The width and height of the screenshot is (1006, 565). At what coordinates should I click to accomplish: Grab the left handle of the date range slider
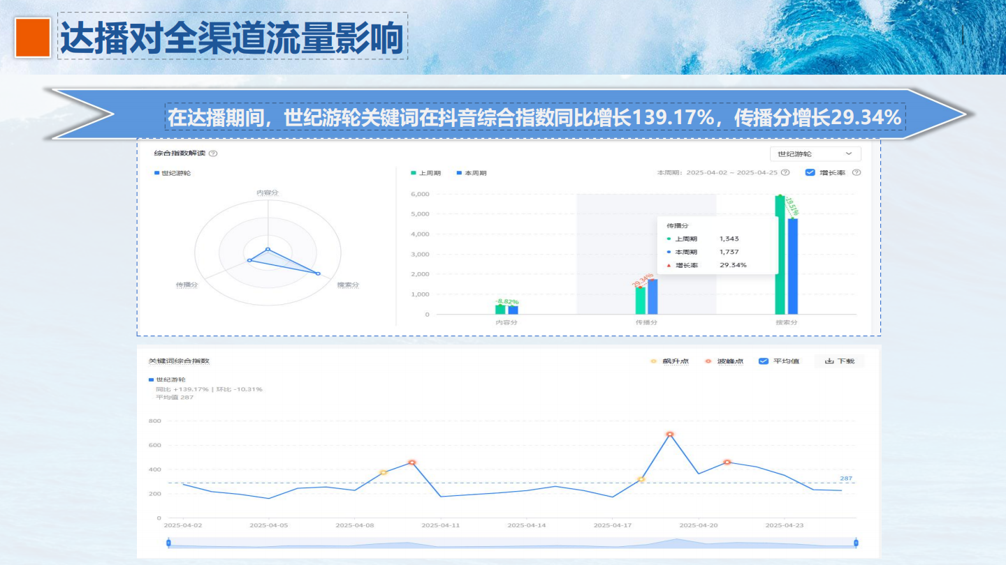[168, 542]
